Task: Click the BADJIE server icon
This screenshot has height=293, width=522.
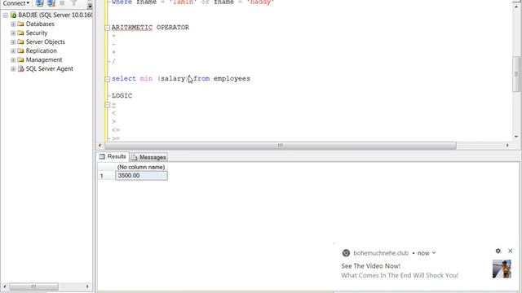Action: [x=13, y=15]
